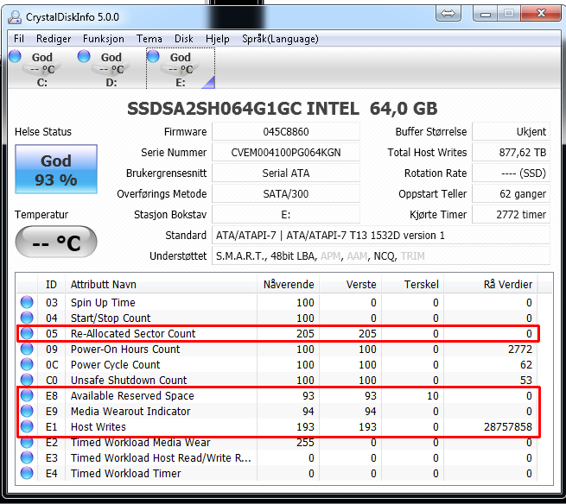Click the Serial ATA interface field
566x504 pixels.
coord(285,173)
